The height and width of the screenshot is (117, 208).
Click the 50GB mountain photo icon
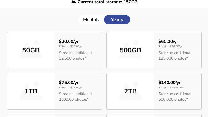[31, 49]
